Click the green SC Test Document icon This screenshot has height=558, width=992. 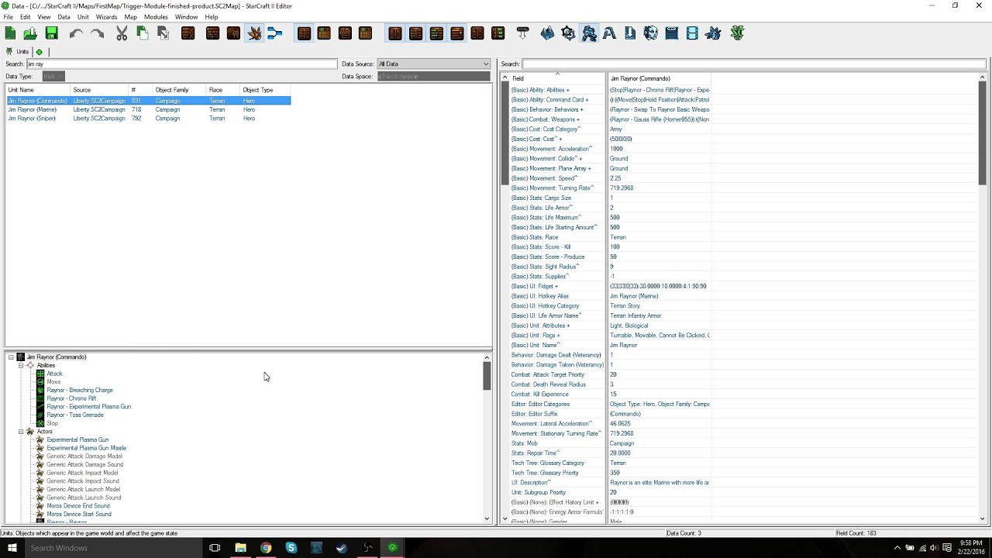click(x=737, y=33)
